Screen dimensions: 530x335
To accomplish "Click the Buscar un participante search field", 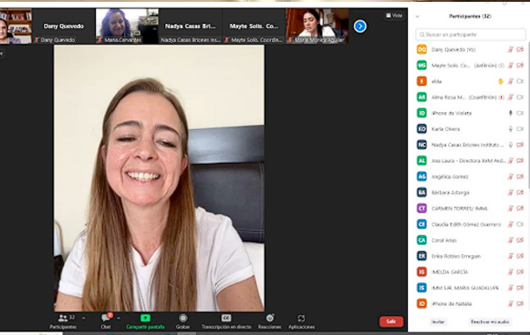I will 470,35.
